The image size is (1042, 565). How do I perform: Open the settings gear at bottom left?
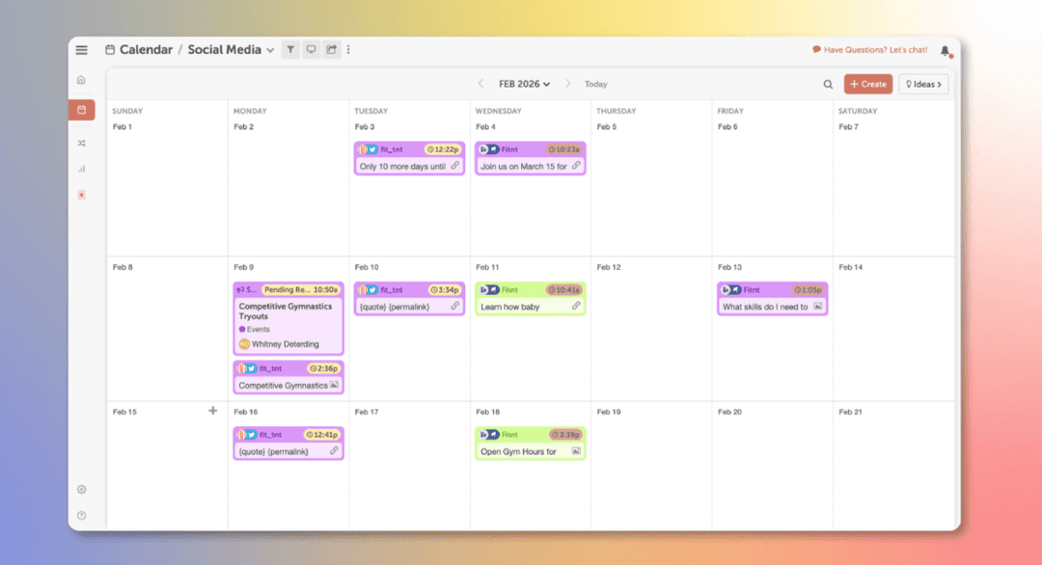coord(82,489)
